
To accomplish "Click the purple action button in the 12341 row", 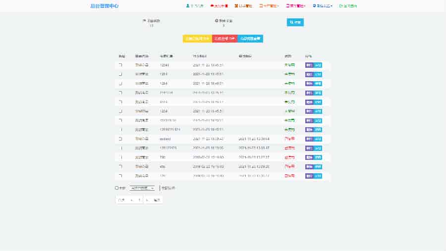I will (309, 65).
